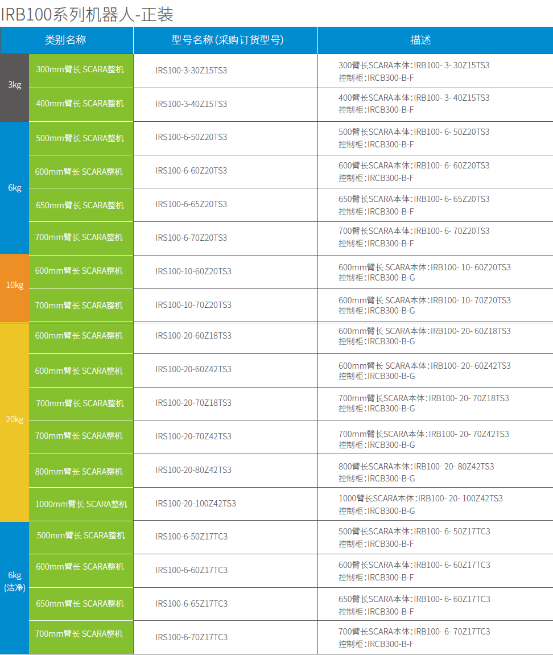
Task: Click the page title IRB100系列机器人-正装
Action: [87, 14]
